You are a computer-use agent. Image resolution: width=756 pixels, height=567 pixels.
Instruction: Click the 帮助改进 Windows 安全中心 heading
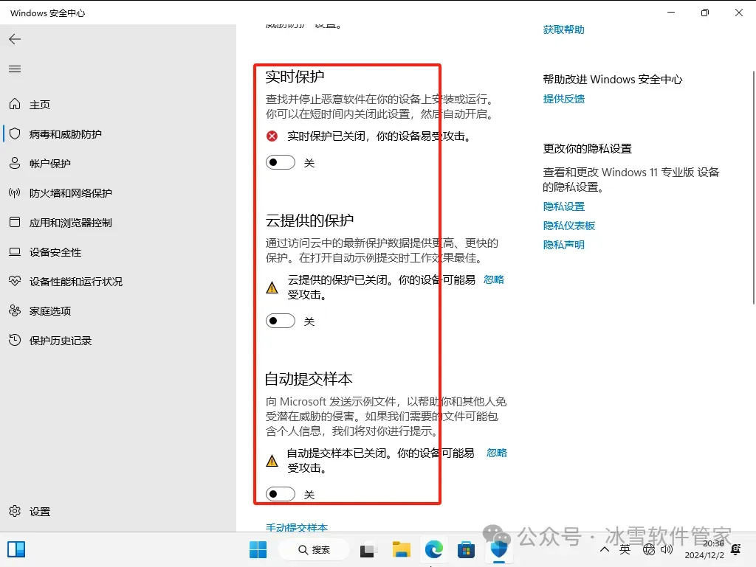coord(613,80)
